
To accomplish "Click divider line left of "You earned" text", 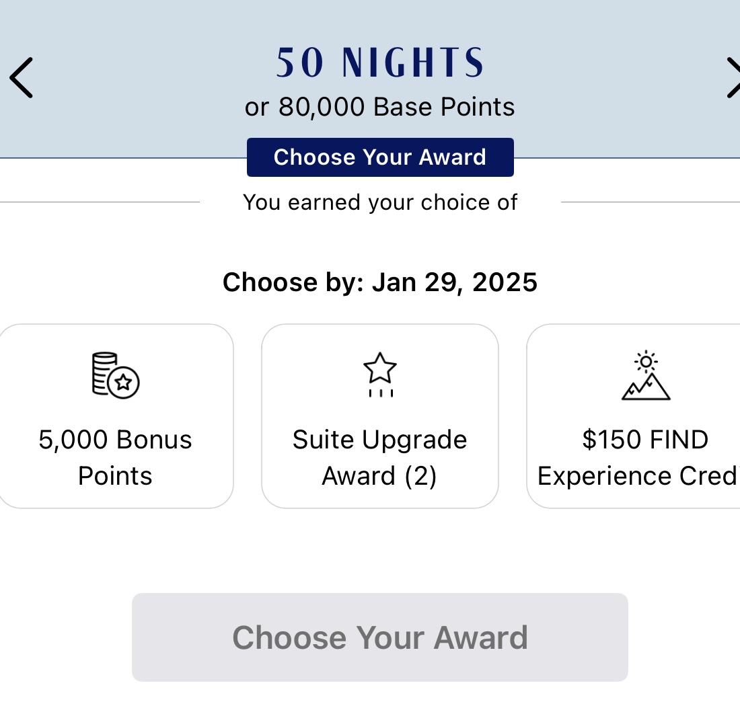I will tap(100, 202).
